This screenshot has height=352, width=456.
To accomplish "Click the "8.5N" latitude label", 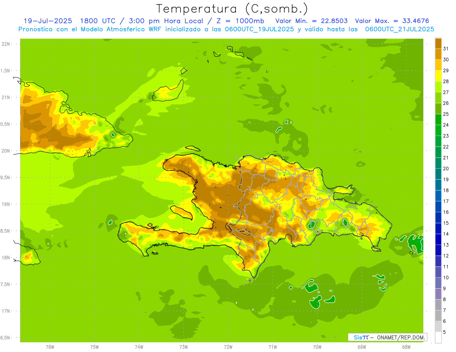I will coord(6,231).
